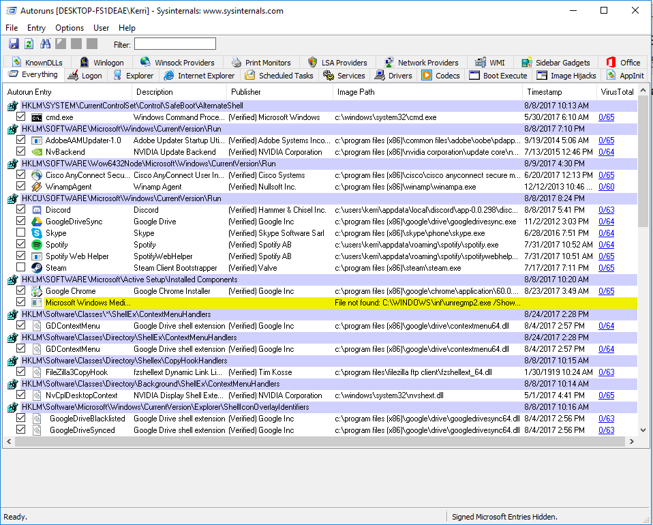The width and height of the screenshot is (653, 525).
Task: Click the NvCplDesktopContext entry icon
Action: click(37, 395)
